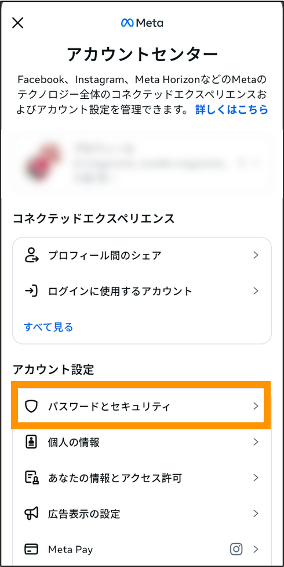Tap the Meta logo at top
284x567 pixels.
pos(142,23)
